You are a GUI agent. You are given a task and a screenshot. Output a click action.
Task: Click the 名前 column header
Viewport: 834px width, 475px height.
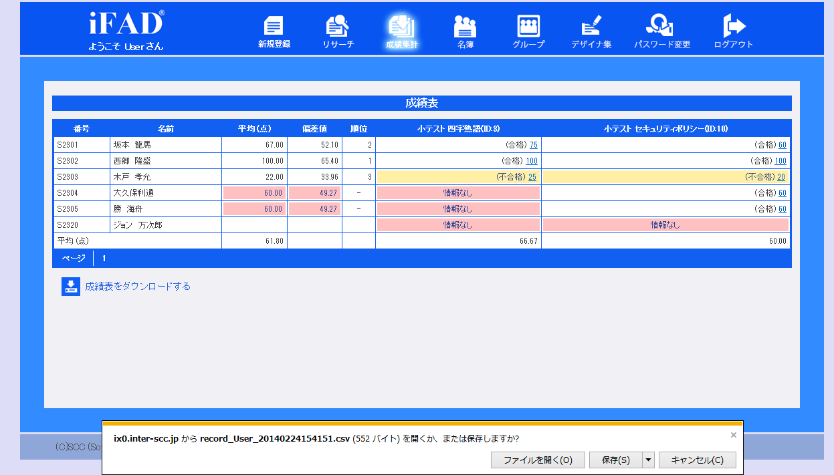pyautogui.click(x=166, y=129)
